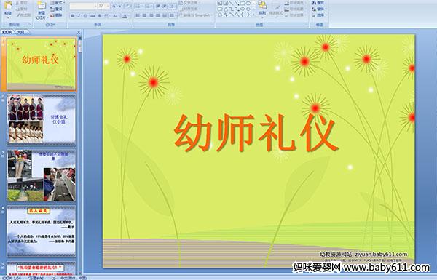Switch to the Outline tab in side pane
Viewport: 437px width, 280px height.
pyautogui.click(x=20, y=32)
